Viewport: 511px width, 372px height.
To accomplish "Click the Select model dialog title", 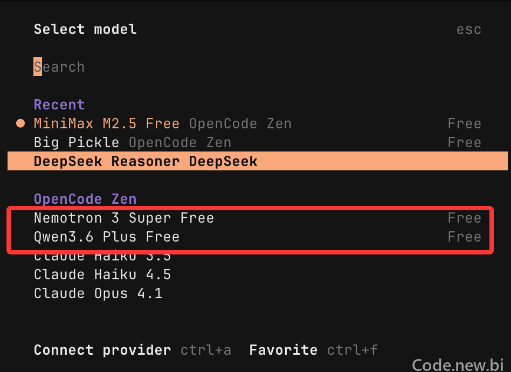I will (85, 29).
